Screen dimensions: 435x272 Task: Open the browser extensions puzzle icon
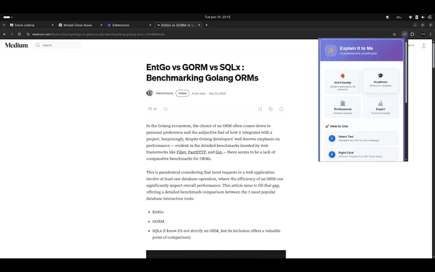click(x=412, y=34)
